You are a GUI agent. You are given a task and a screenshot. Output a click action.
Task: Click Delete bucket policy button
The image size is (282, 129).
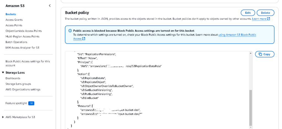coord(265,13)
